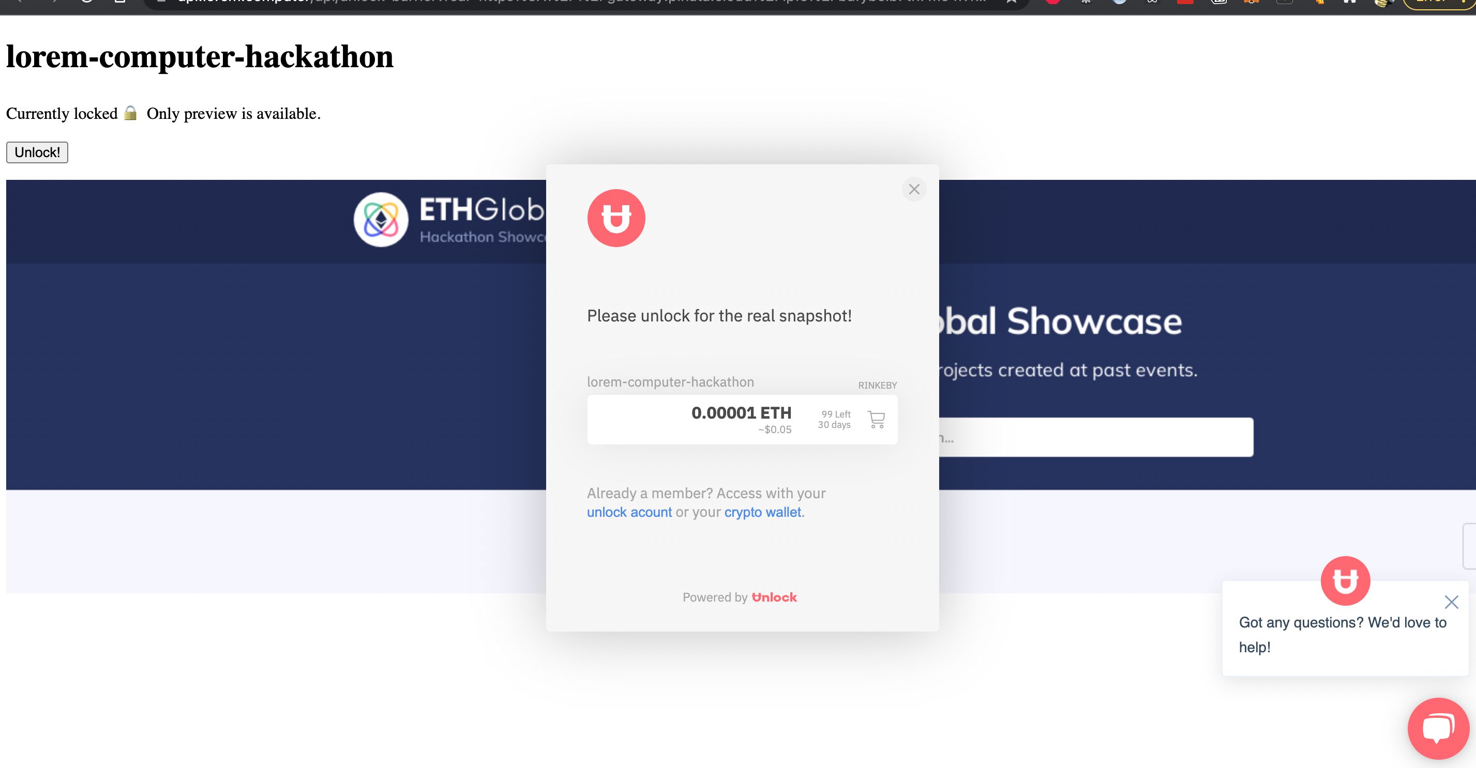Close the Unlock modal dialog

[x=913, y=189]
